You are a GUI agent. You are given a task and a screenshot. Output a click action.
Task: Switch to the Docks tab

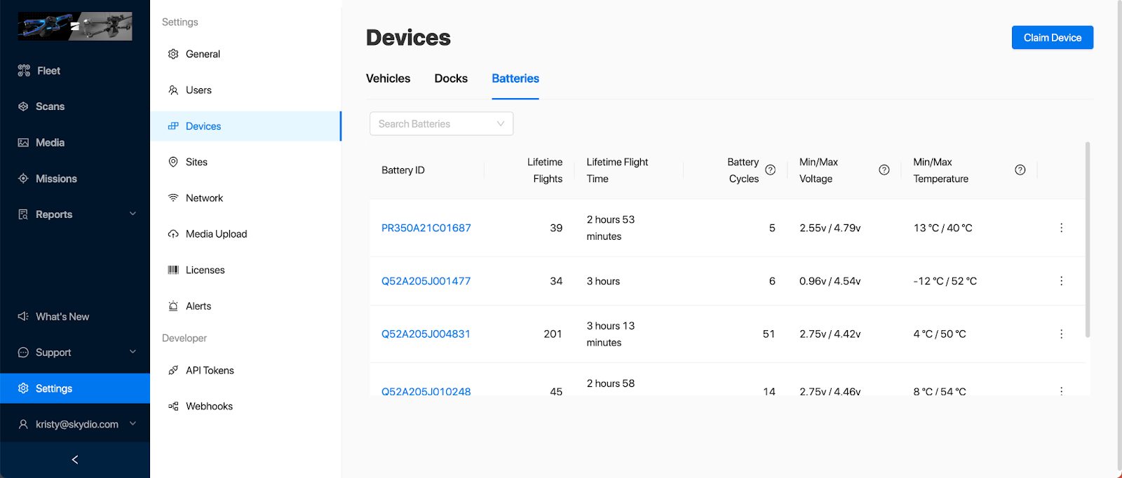coord(451,78)
